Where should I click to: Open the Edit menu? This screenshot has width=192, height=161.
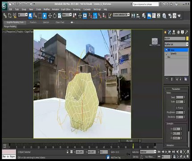(11, 9)
